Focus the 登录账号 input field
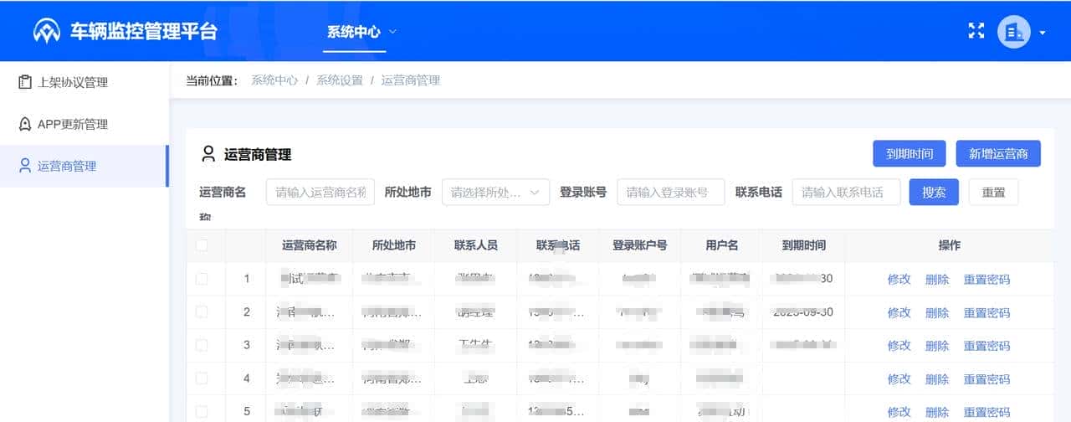Viewport: 1071px width, 422px height. 671,192
